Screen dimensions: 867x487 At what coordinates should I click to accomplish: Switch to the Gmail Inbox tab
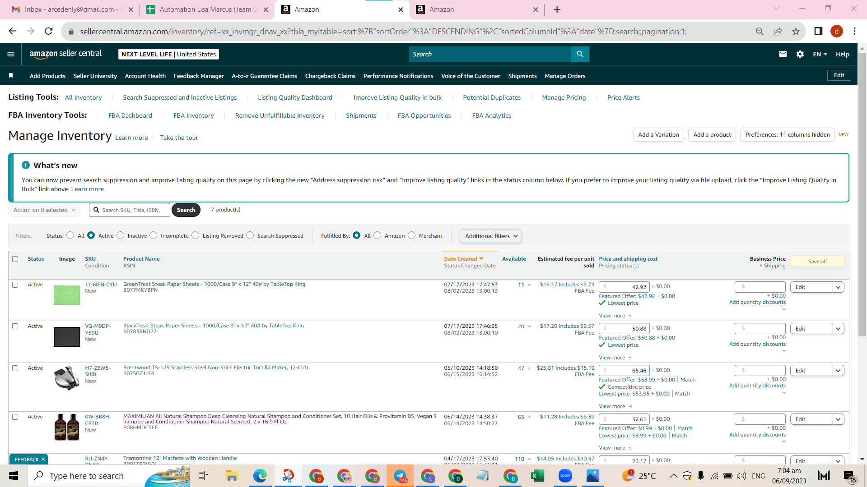pos(72,9)
